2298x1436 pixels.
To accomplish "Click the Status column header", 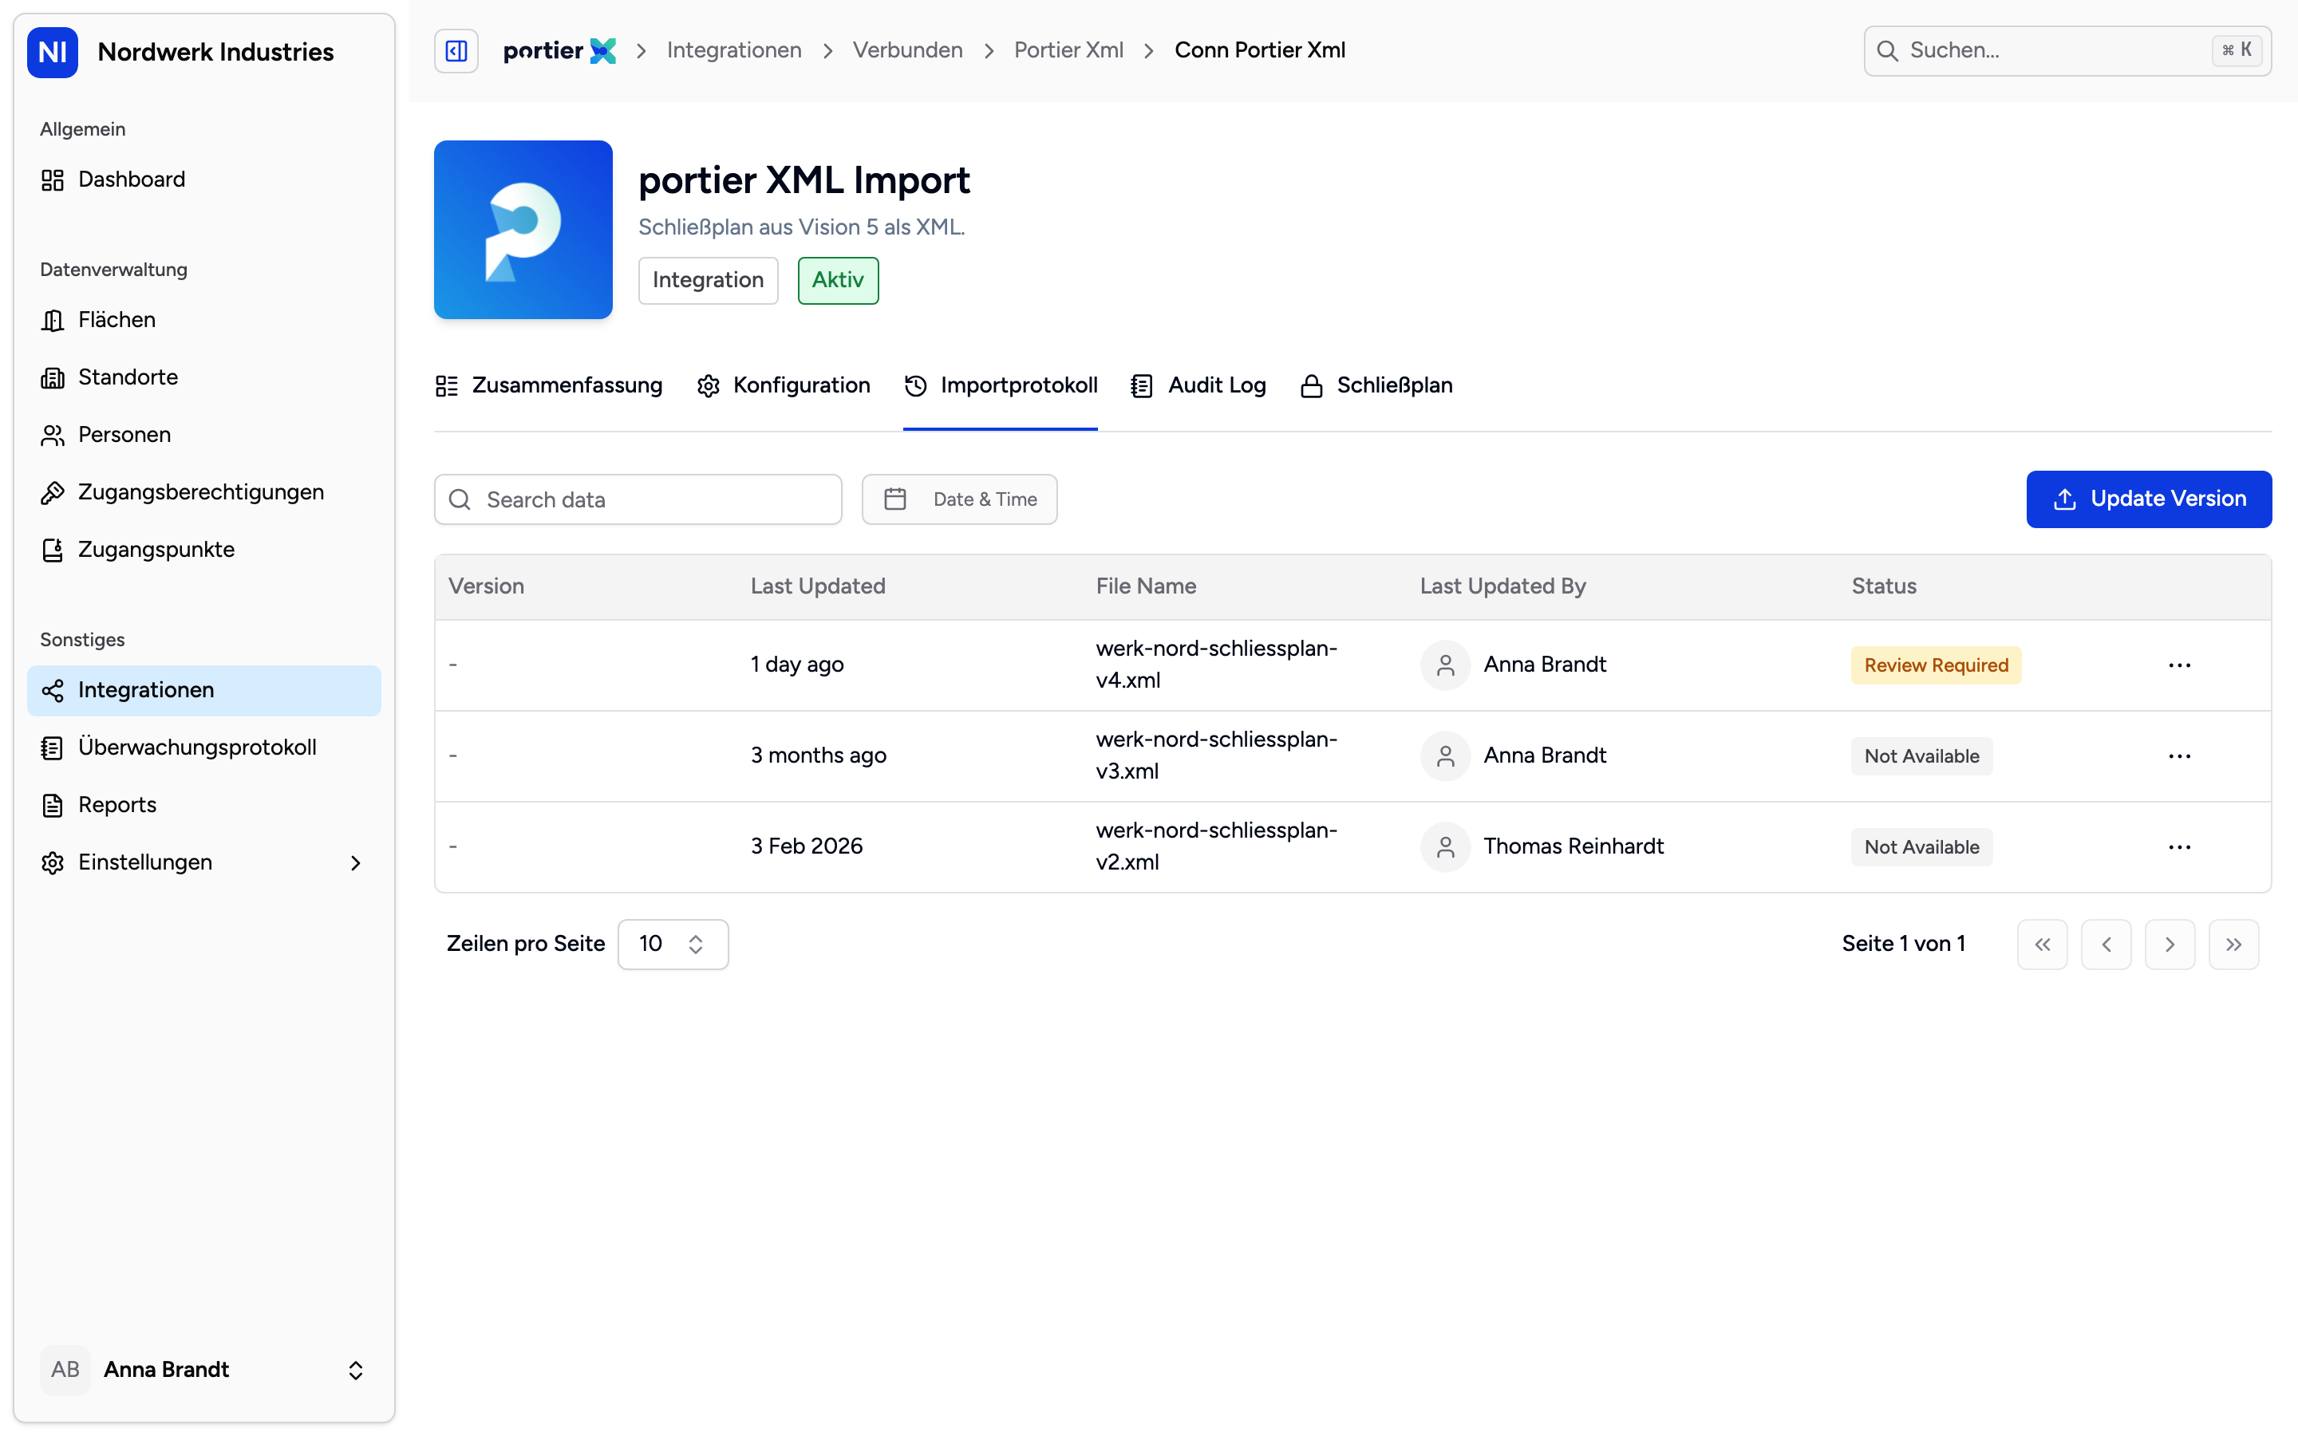I will (x=1884, y=586).
